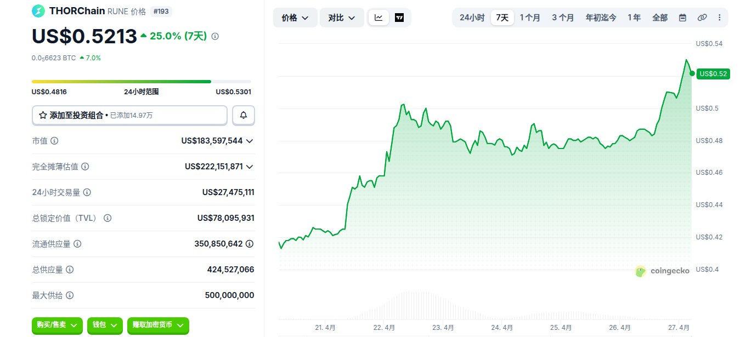This screenshot has height=337, width=746.
Task: Click the #193 rank badge
Action: 161,11
